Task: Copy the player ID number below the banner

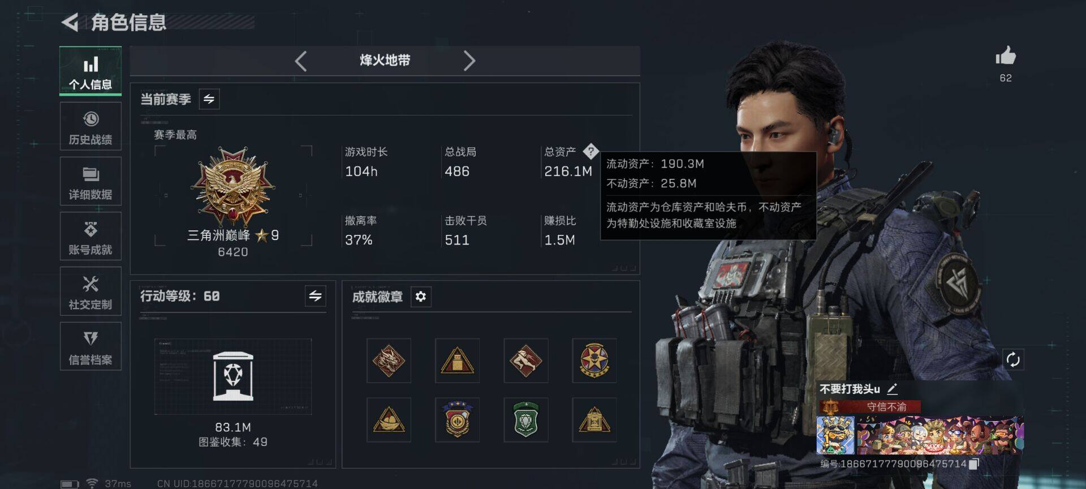Action: pos(973,464)
